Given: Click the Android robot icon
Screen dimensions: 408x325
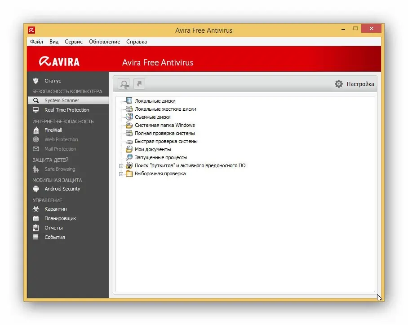Looking at the screenshot, I should [36, 189].
